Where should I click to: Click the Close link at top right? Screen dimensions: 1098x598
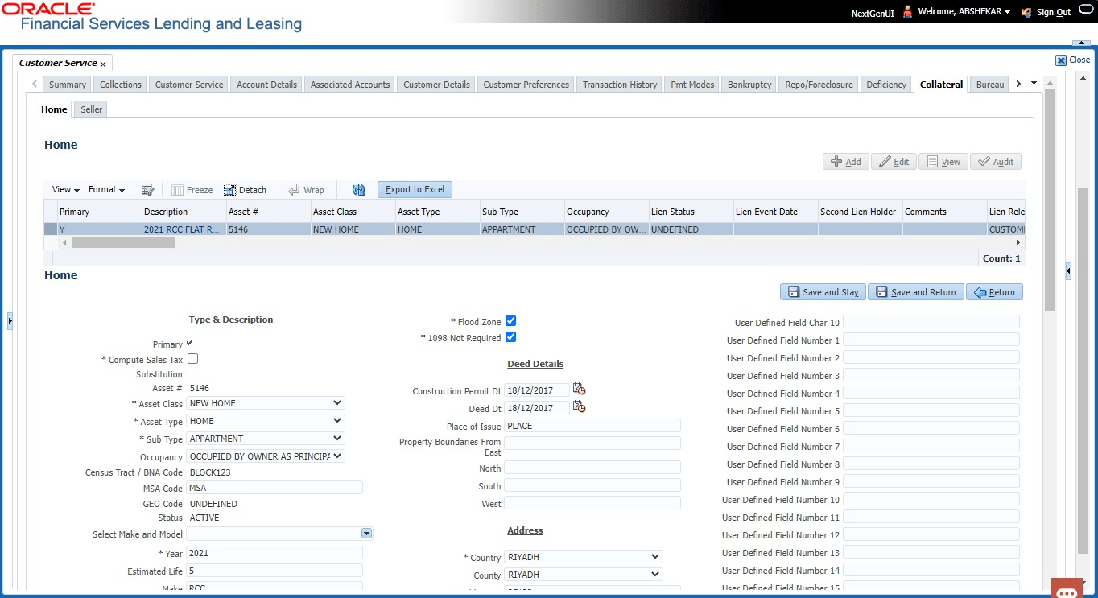pos(1079,60)
